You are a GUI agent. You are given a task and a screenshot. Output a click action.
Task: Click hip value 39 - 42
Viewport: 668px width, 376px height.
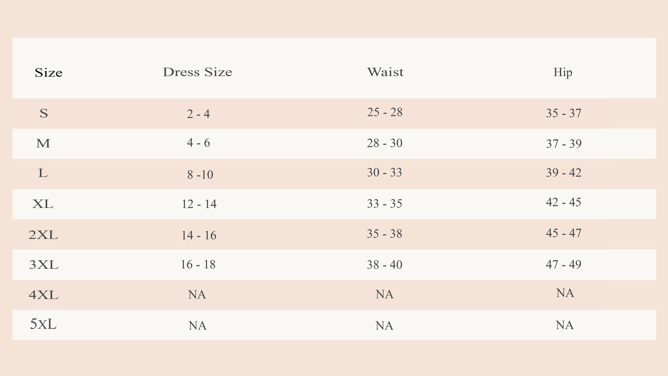click(564, 173)
